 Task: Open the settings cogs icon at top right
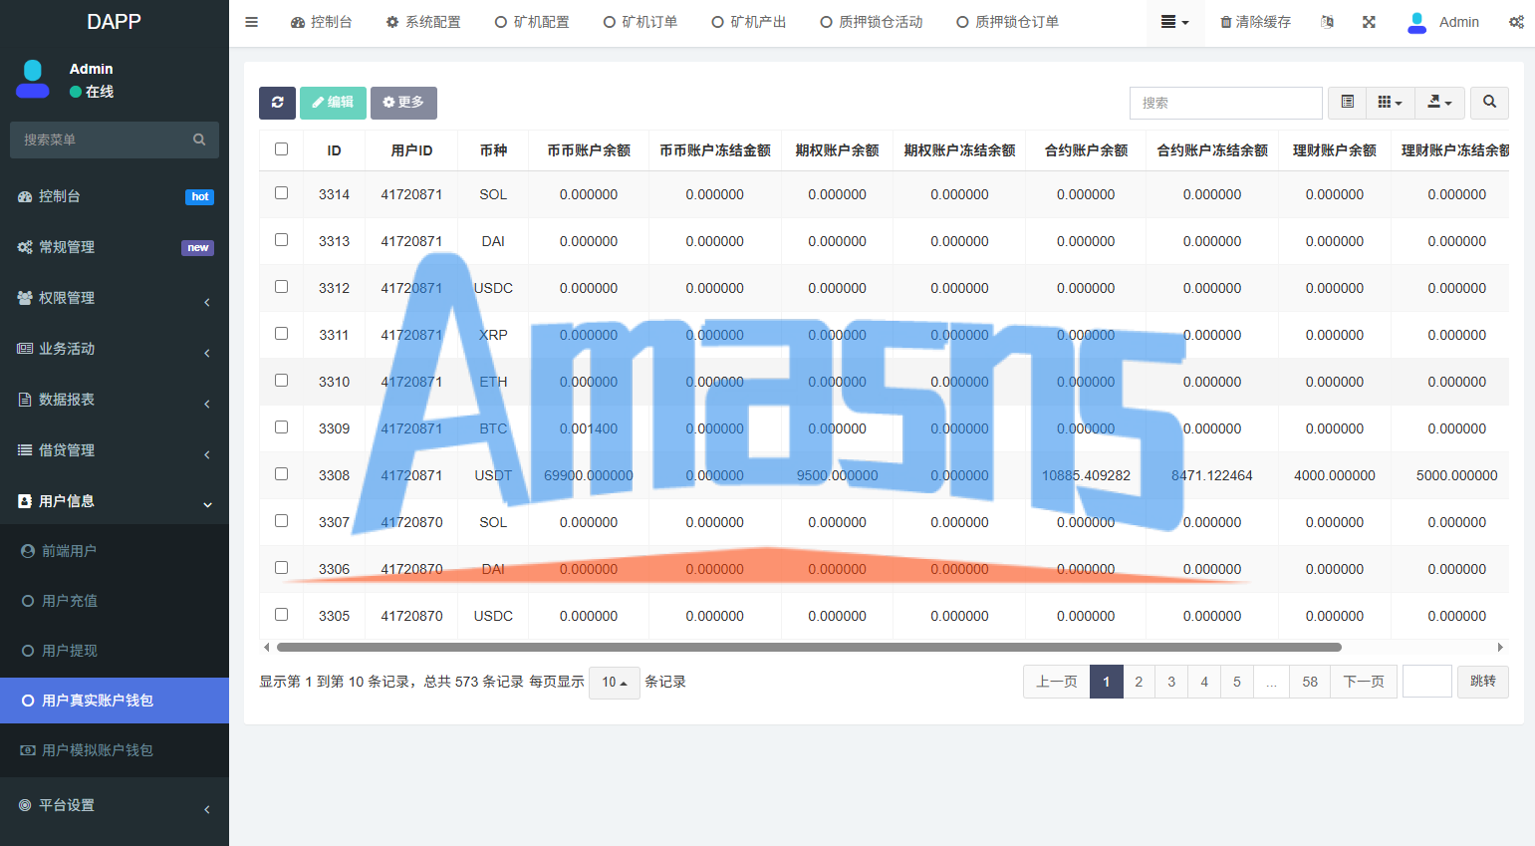tap(1516, 22)
